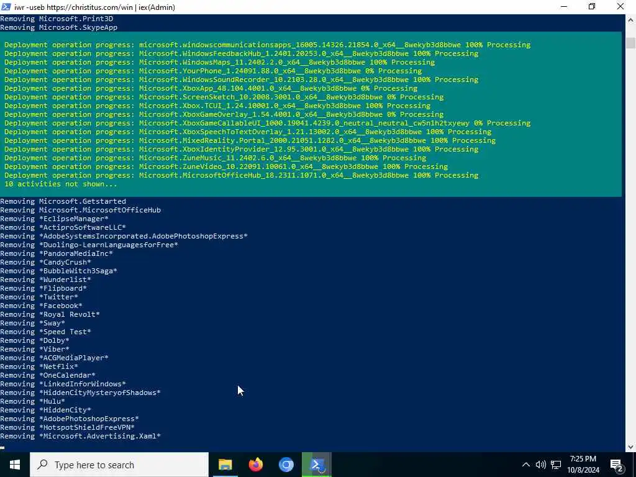Click the Xbox.TCUI progress line
The width and height of the screenshot is (636, 477).
click(x=217, y=106)
